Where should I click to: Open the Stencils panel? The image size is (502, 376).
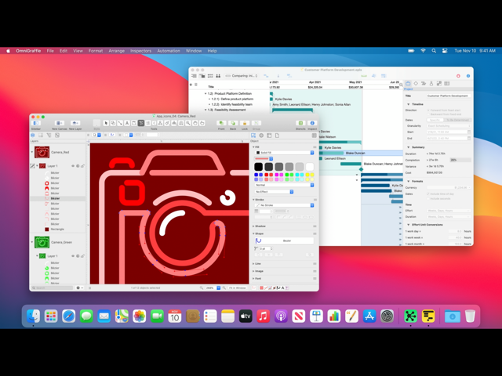300,123
